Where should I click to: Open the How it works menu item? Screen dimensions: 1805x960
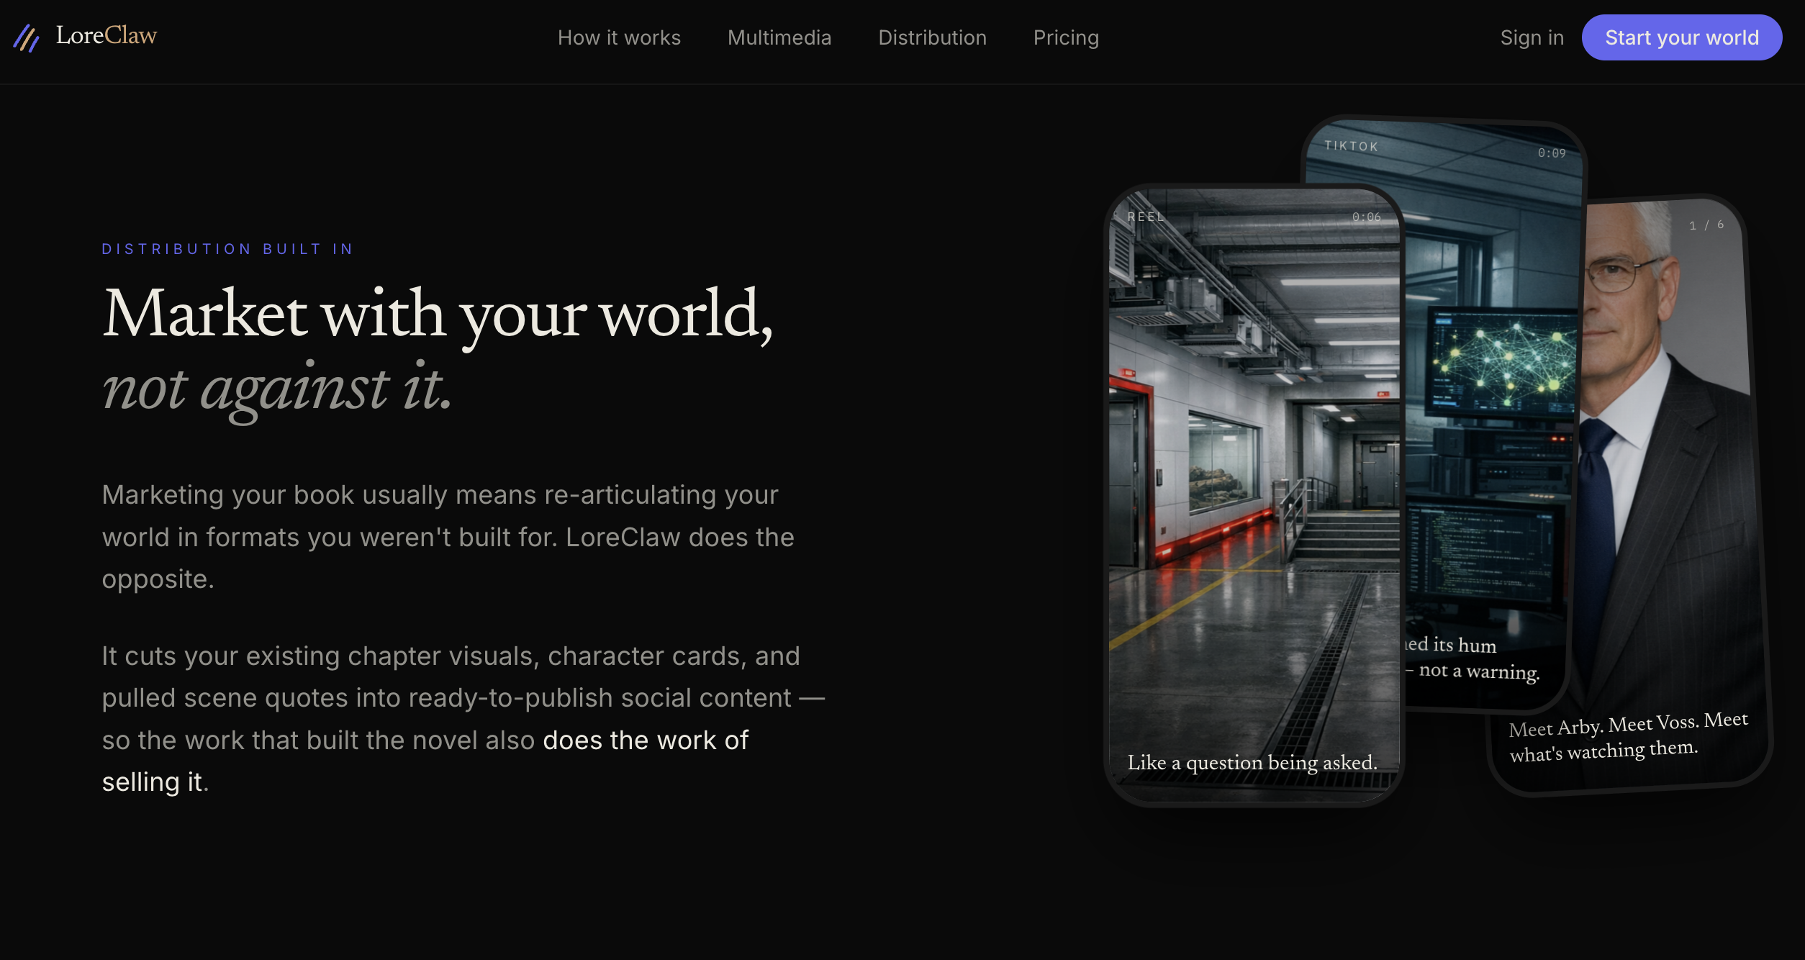coord(619,37)
